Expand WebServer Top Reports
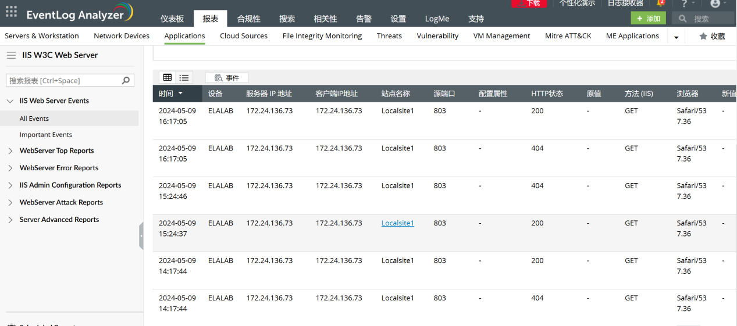Viewport: 737px width, 326px height. (x=10, y=151)
